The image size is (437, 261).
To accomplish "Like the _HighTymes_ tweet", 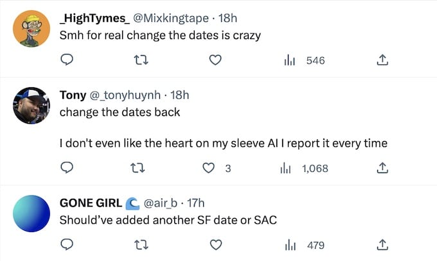I will pos(216,60).
